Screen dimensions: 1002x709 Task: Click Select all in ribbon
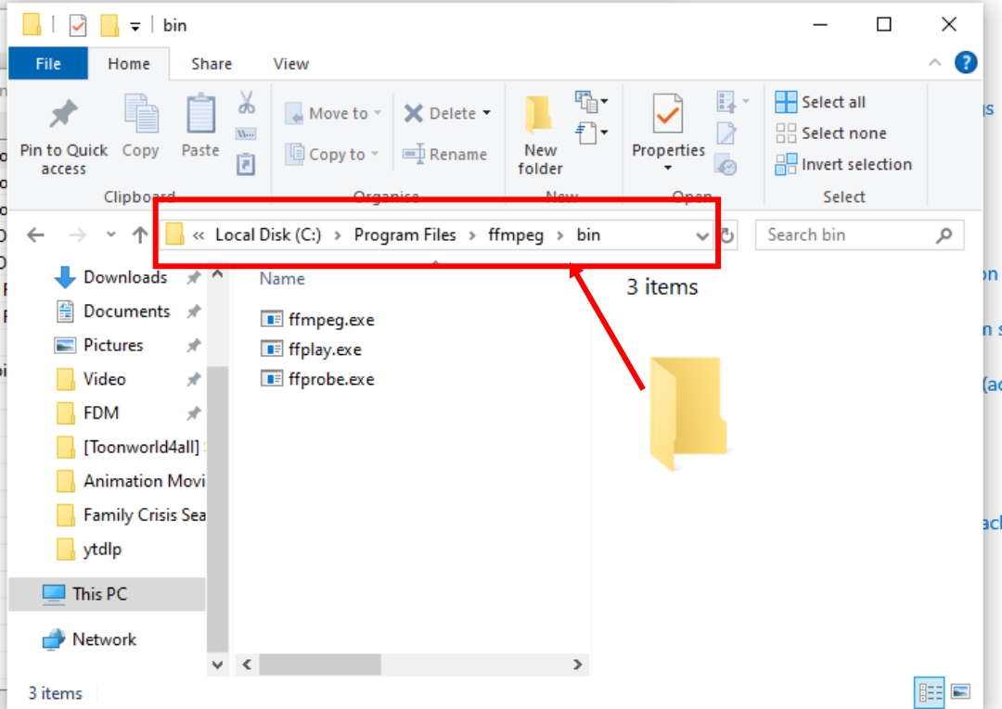coord(821,102)
